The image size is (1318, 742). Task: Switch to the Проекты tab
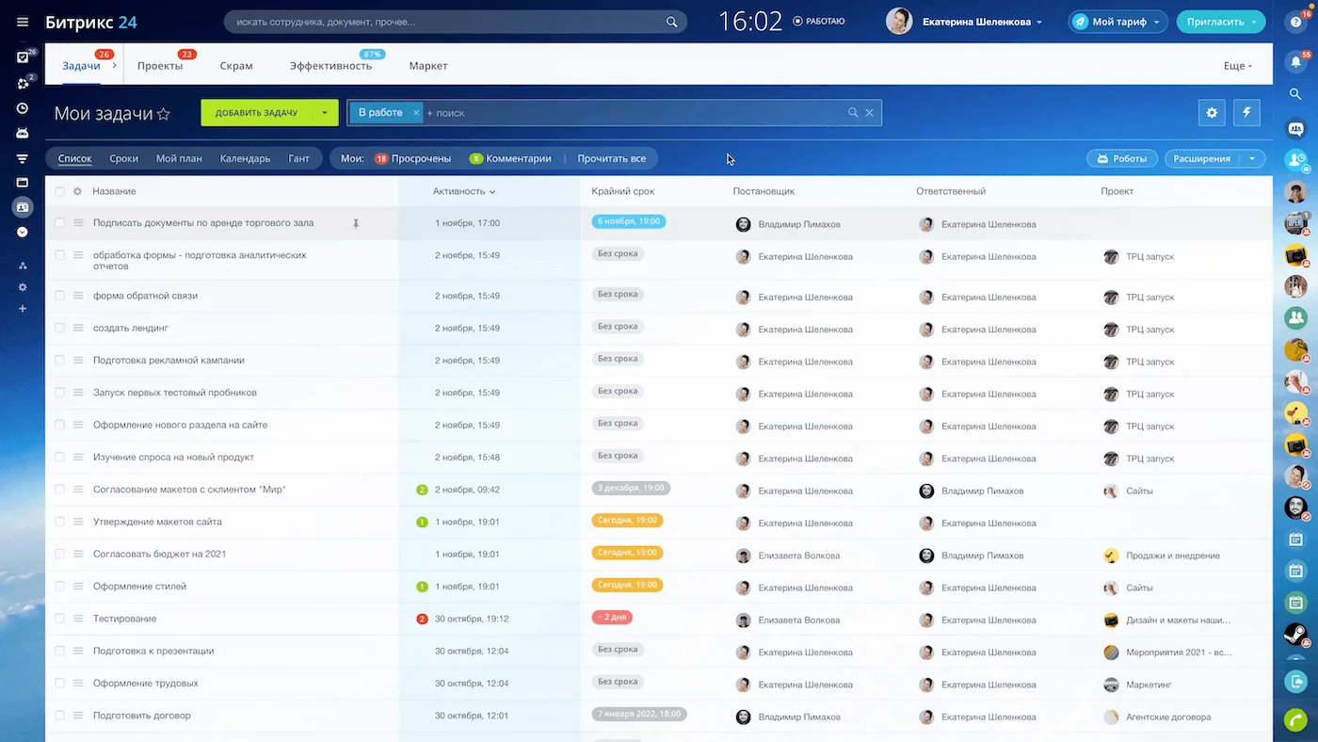(x=160, y=66)
